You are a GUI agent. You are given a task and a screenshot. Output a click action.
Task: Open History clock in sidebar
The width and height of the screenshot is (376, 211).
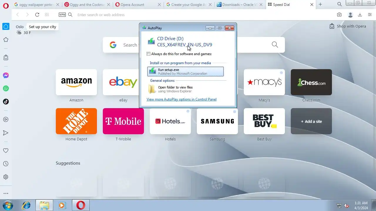pyautogui.click(x=6, y=164)
